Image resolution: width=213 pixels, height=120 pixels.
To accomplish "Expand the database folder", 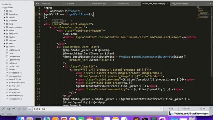I will (x=5, y=21).
